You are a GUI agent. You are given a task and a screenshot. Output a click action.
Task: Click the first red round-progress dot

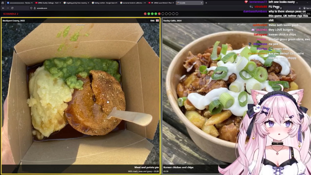click(x=145, y=14)
